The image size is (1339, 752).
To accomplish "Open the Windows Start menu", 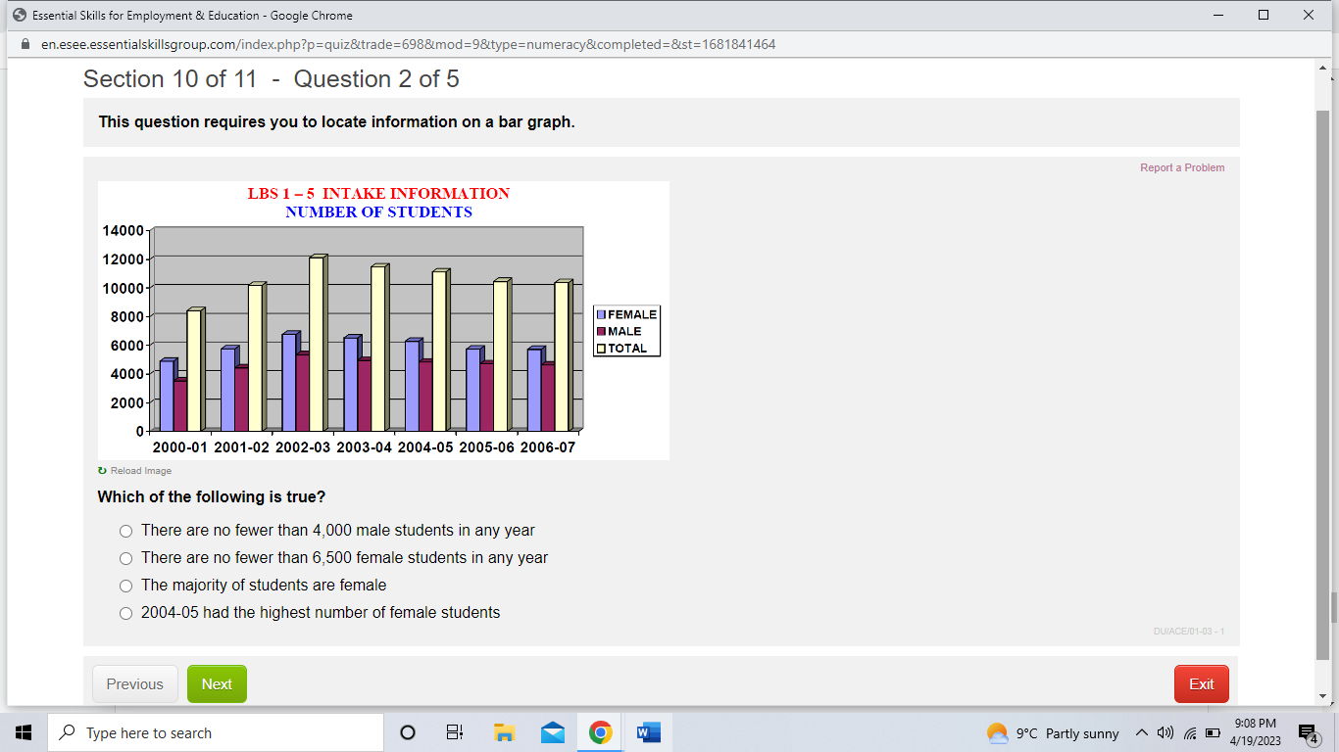I will pos(24,732).
